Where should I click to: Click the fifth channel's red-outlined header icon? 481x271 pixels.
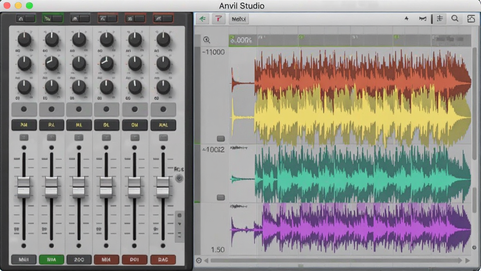point(130,19)
